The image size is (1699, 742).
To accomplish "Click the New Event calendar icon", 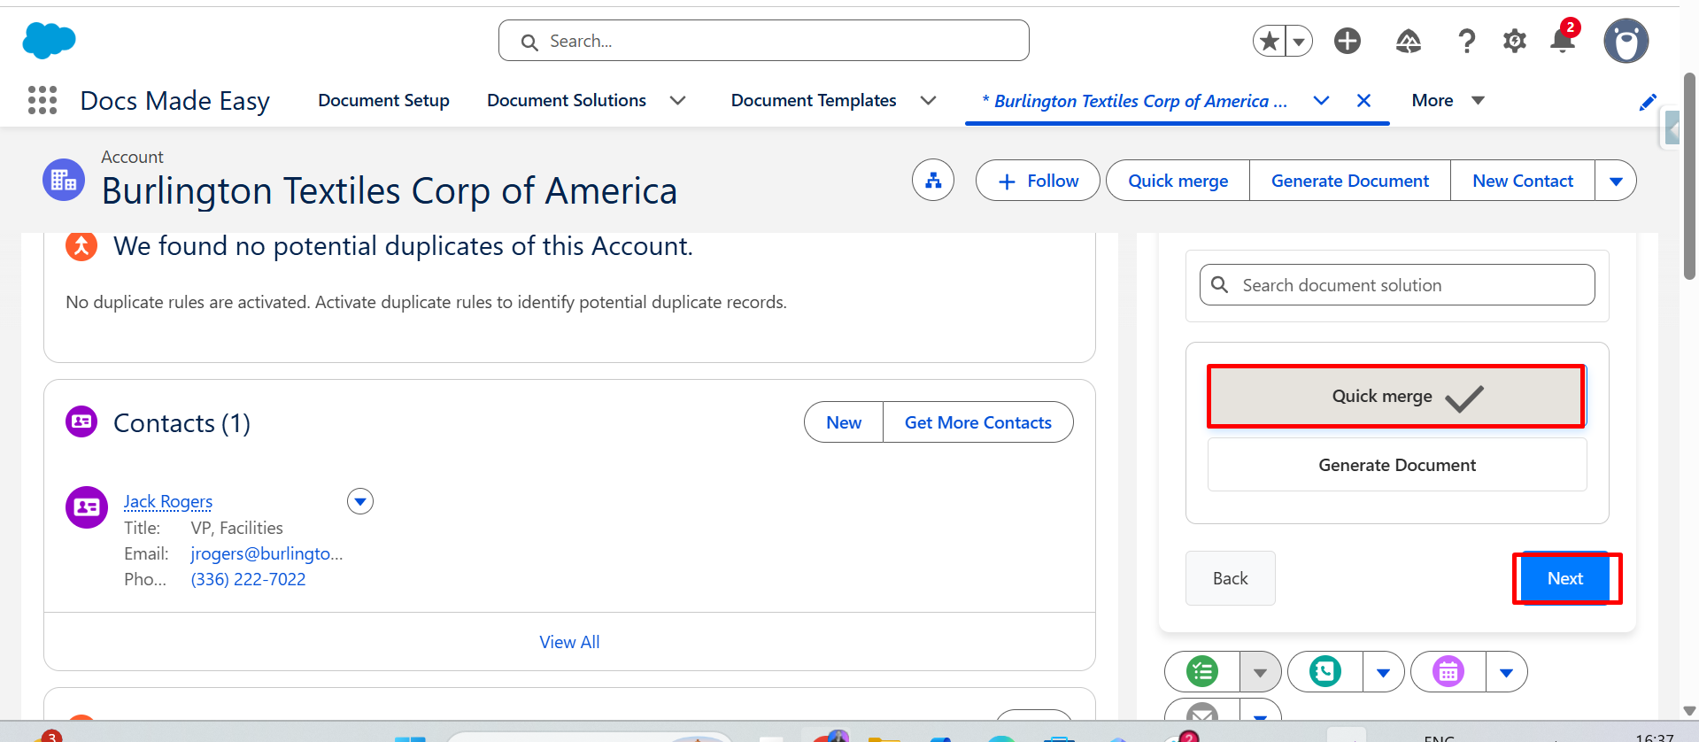I will tap(1448, 672).
